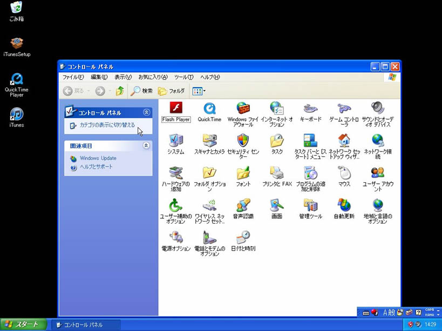Image resolution: width=442 pixels, height=331 pixels.
Task: Open the ファイル(F) menu
Action: (x=73, y=77)
